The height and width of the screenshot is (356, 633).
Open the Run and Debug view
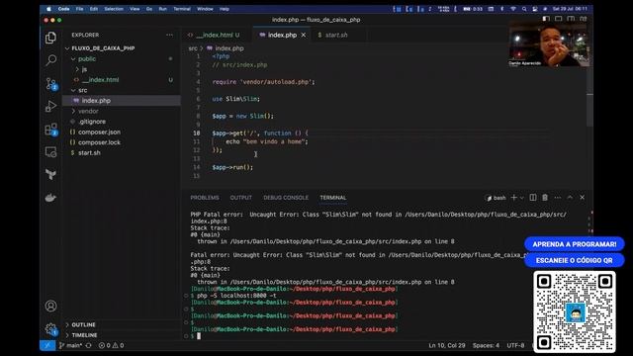point(50,106)
